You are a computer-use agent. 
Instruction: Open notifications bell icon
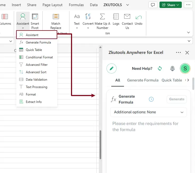172,68
